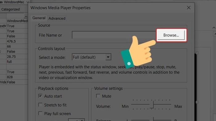216x121 pixels.
Task: Switch to Categorized view in properties panel
Action: (10, 9)
